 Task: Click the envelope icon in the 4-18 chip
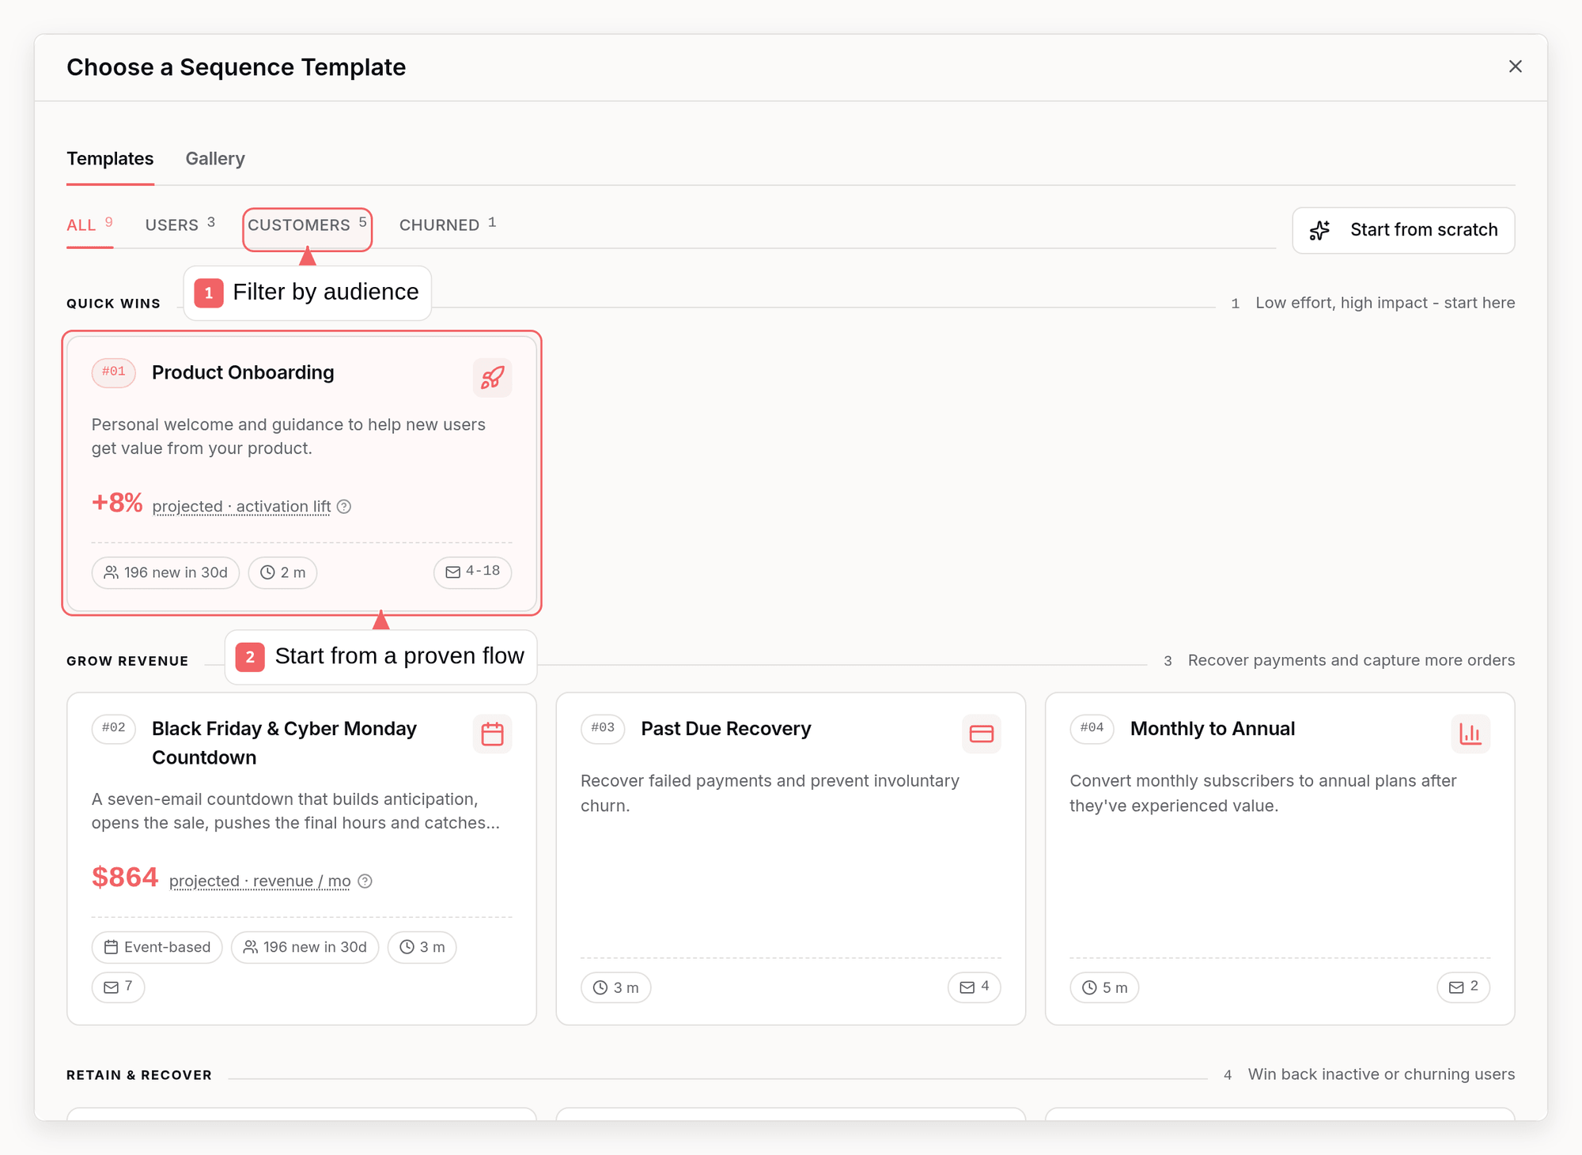click(x=452, y=572)
